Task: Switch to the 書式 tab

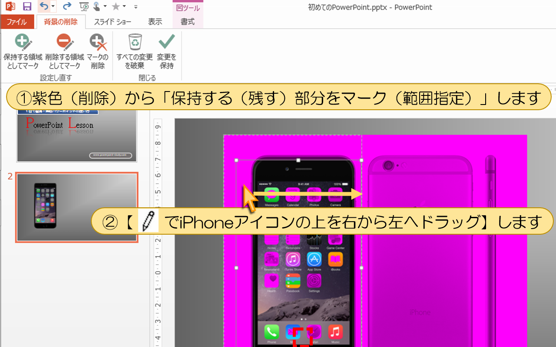Action: pos(188,22)
